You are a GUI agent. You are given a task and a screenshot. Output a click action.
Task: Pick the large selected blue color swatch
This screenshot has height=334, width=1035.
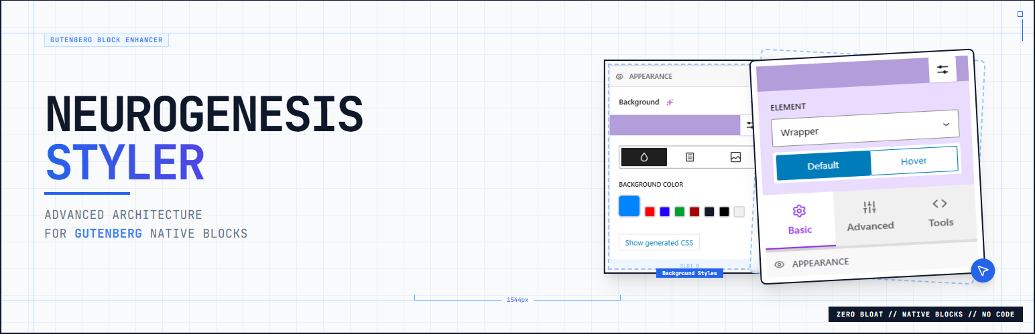click(x=629, y=206)
